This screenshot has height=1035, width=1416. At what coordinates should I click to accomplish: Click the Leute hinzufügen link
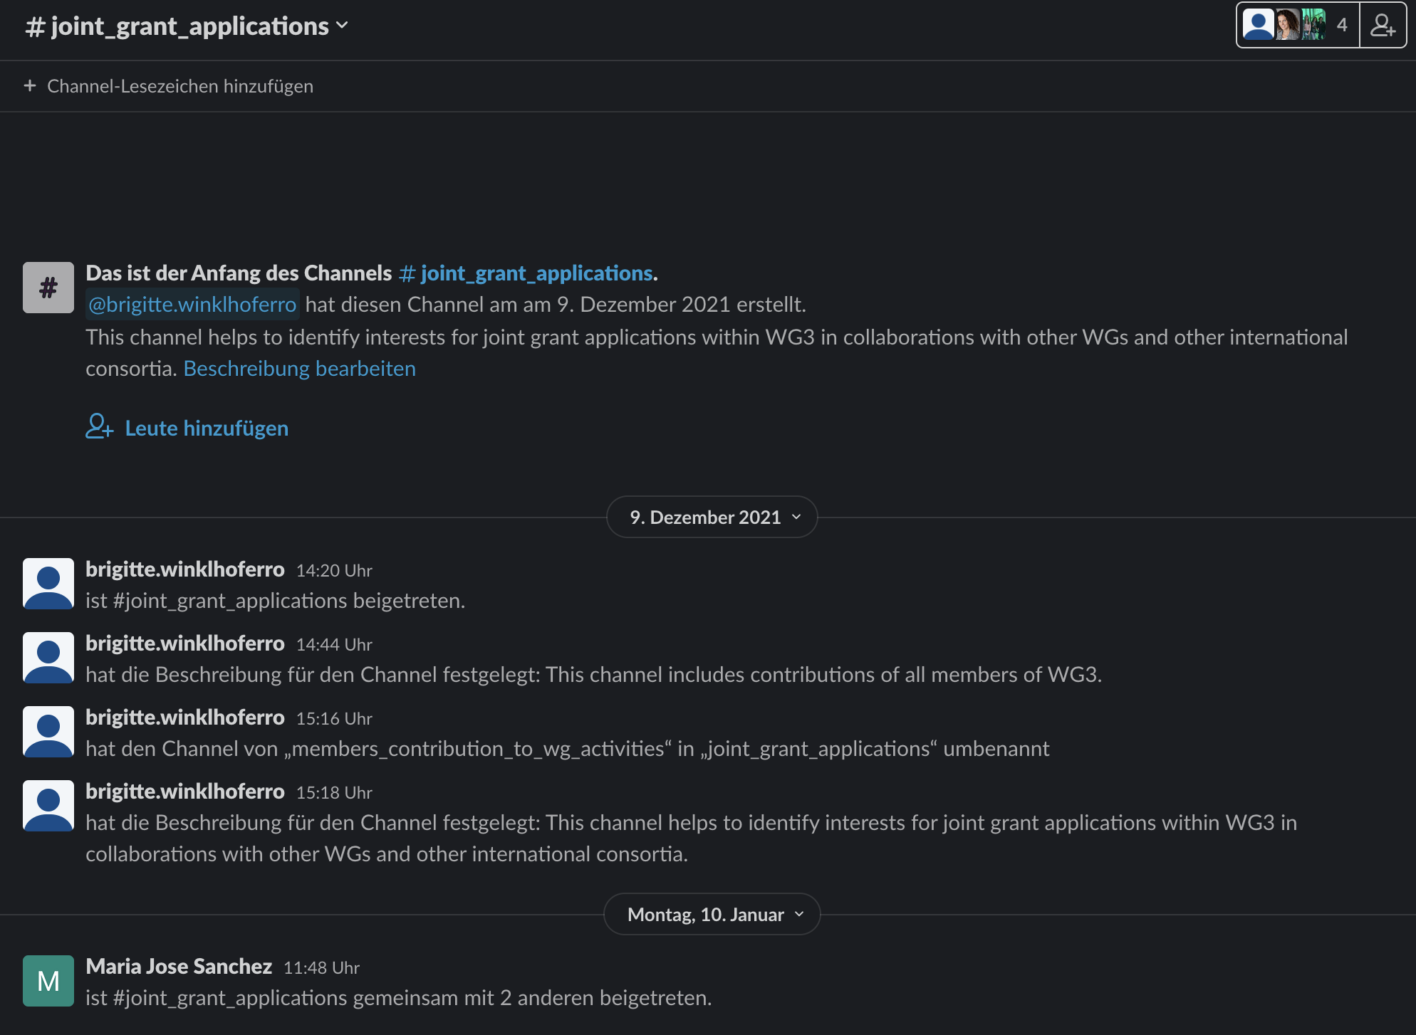click(x=207, y=429)
